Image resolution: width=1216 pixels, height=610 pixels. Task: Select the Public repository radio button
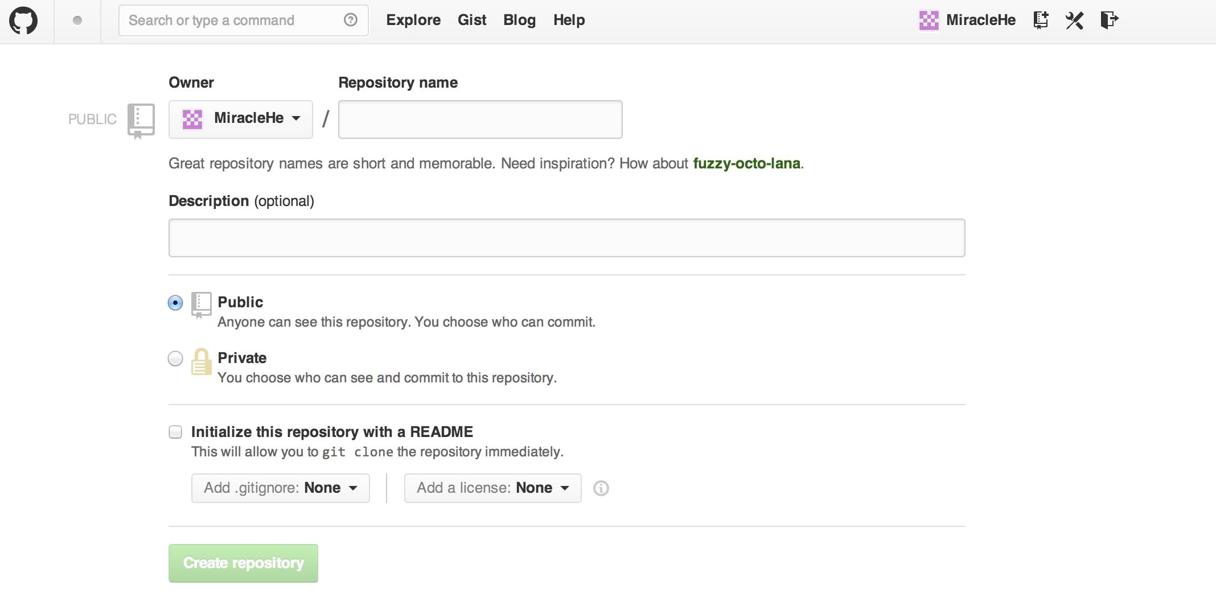pyautogui.click(x=175, y=303)
